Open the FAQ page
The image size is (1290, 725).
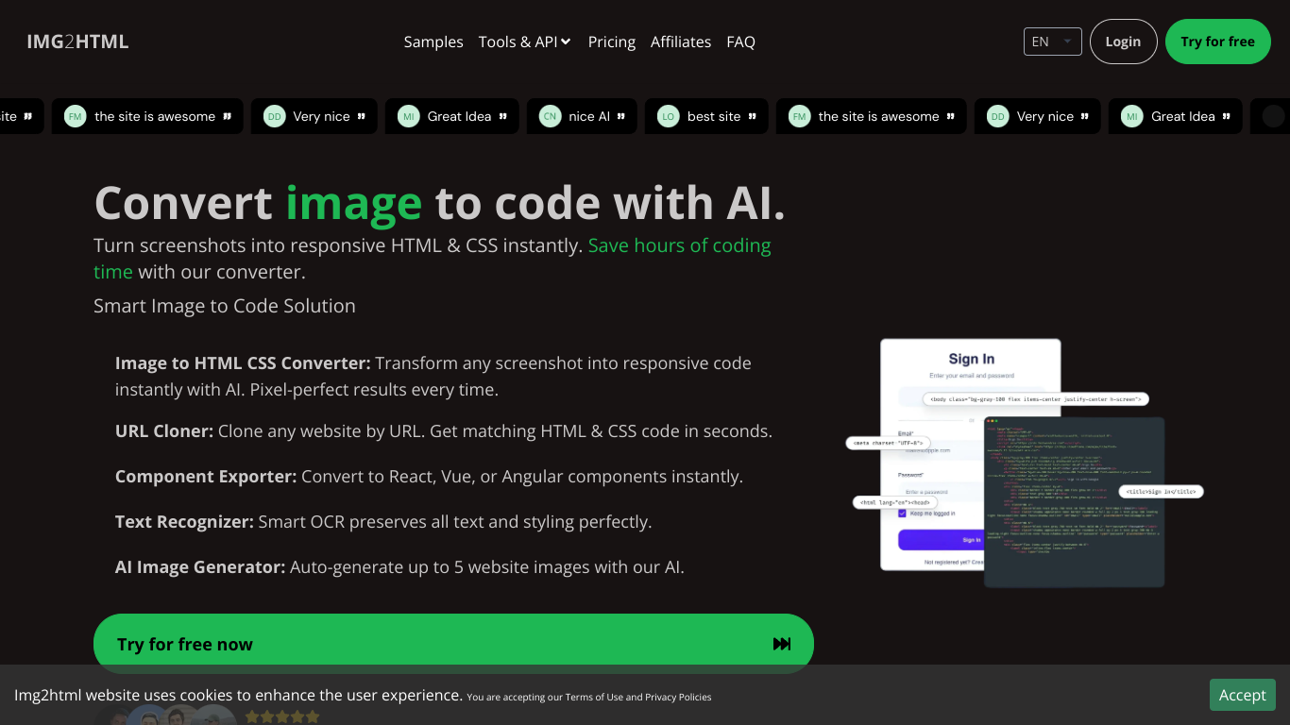click(x=740, y=42)
